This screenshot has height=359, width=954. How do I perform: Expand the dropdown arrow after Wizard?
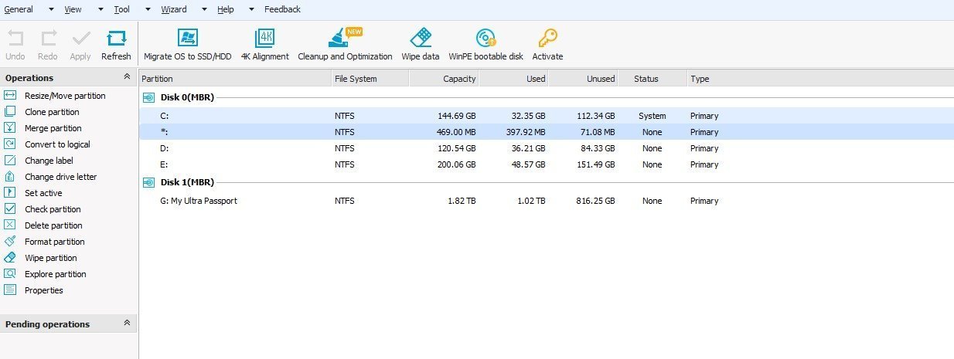point(205,10)
